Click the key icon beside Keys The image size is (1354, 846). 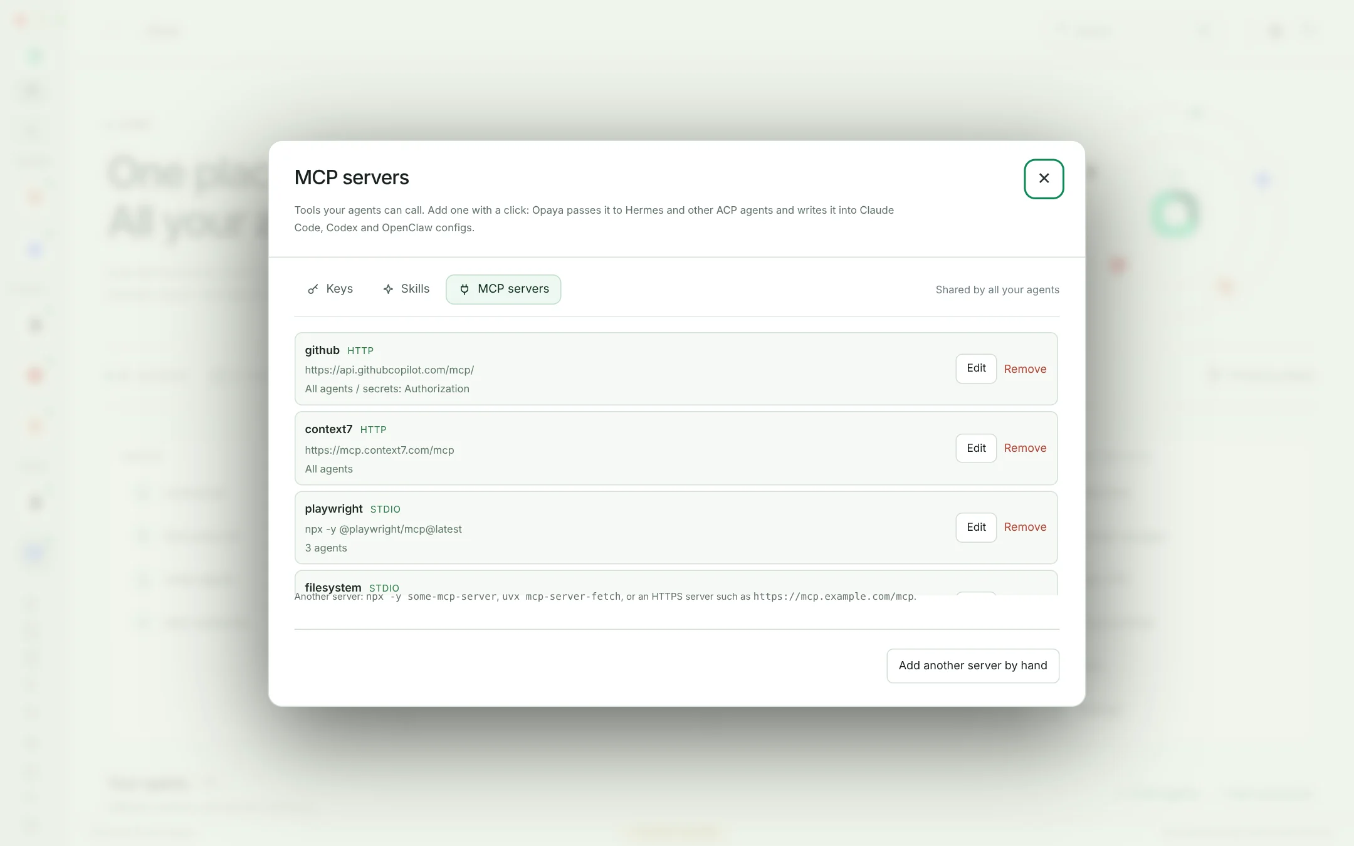[x=313, y=289]
